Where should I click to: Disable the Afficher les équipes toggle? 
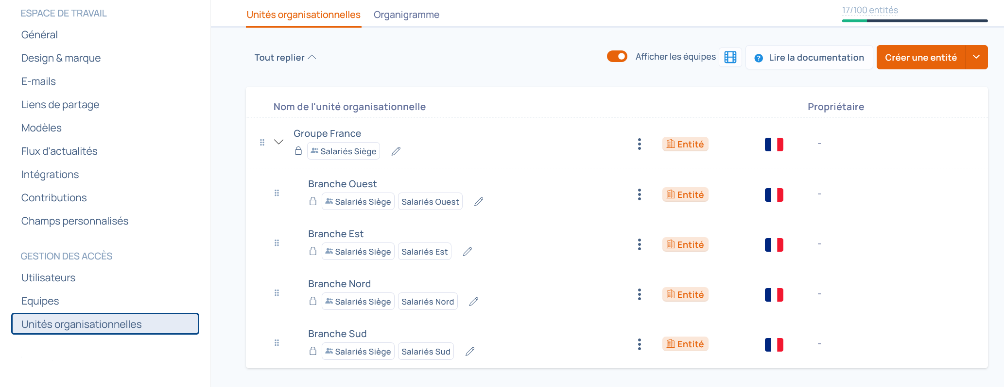(617, 57)
